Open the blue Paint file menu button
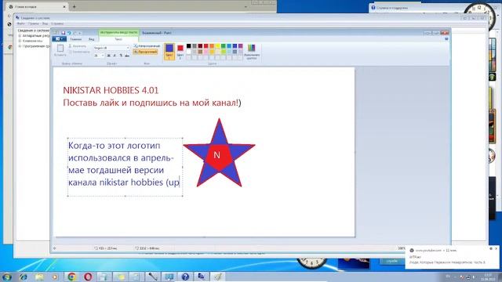 (x=60, y=39)
